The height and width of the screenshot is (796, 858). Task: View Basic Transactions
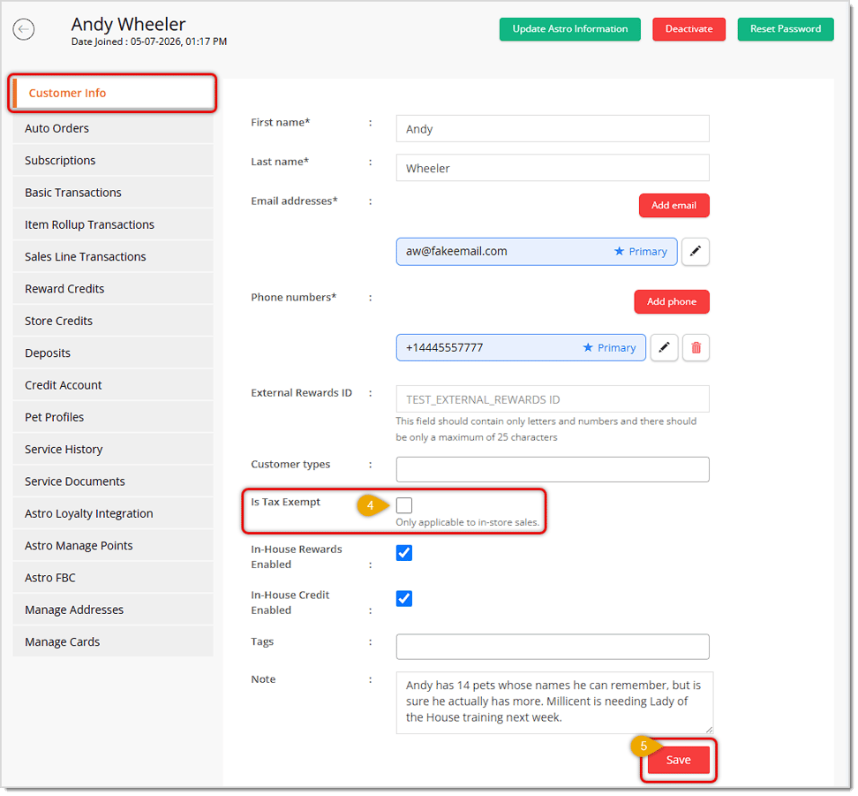[x=113, y=193]
